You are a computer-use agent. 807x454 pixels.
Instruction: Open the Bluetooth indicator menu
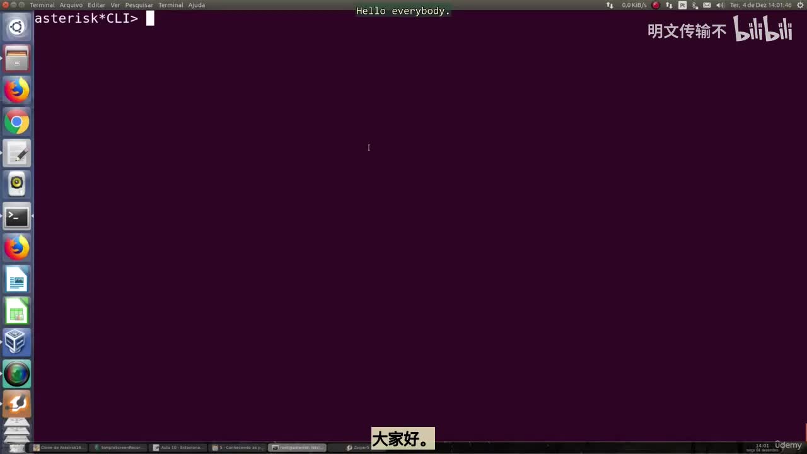[x=695, y=5]
